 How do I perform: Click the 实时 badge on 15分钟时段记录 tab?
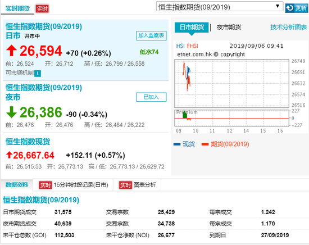46,185
